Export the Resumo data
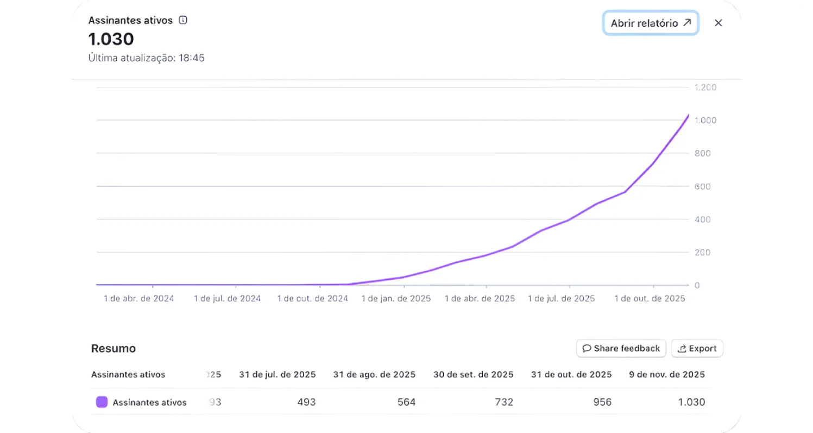Viewport: 813px width, 433px height. point(697,348)
